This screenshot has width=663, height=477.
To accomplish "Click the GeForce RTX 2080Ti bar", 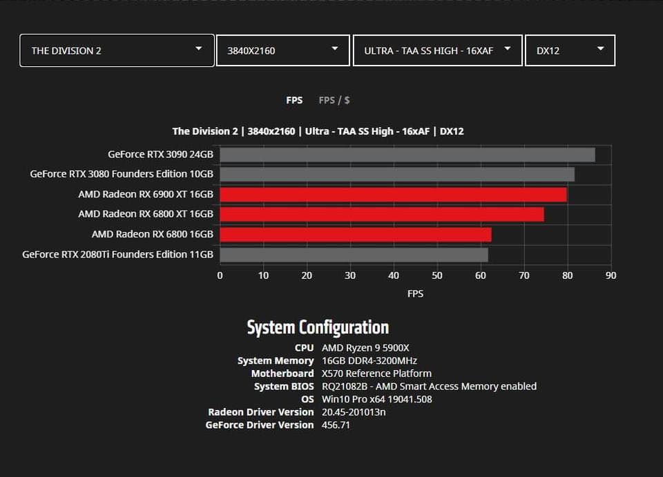I will (x=354, y=255).
